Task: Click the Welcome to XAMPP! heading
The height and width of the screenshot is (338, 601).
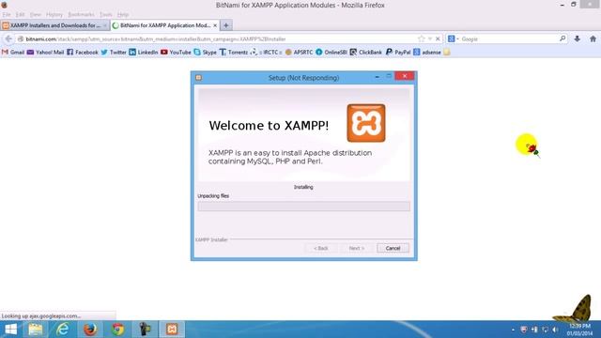Action: coord(269,126)
